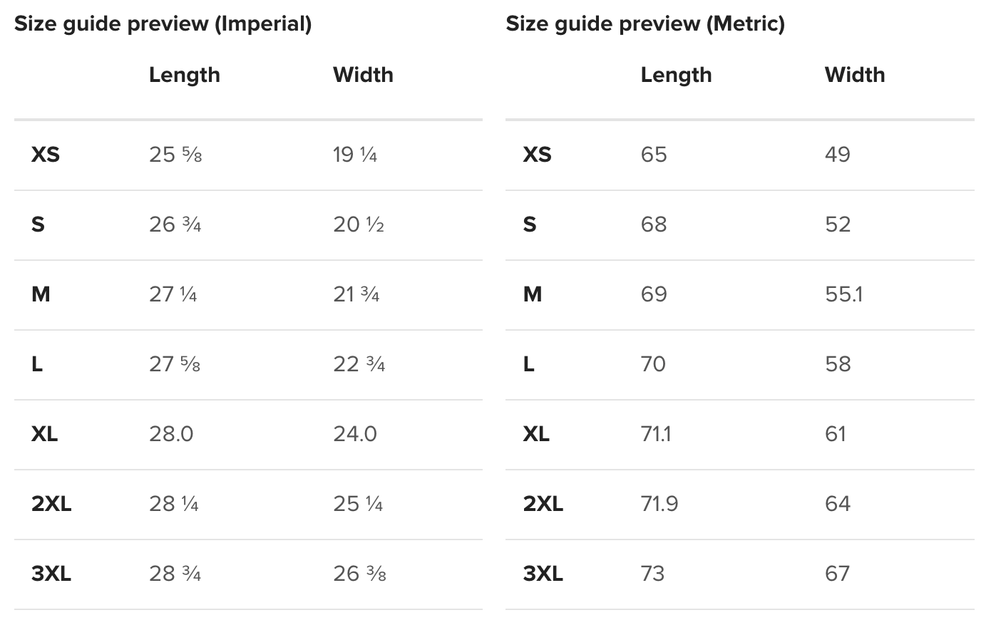The height and width of the screenshot is (630, 1001).
Task: Select the XS row label in Imperial table
Action: coord(46,155)
